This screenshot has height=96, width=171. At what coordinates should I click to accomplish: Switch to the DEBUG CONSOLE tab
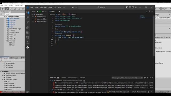click(73, 78)
